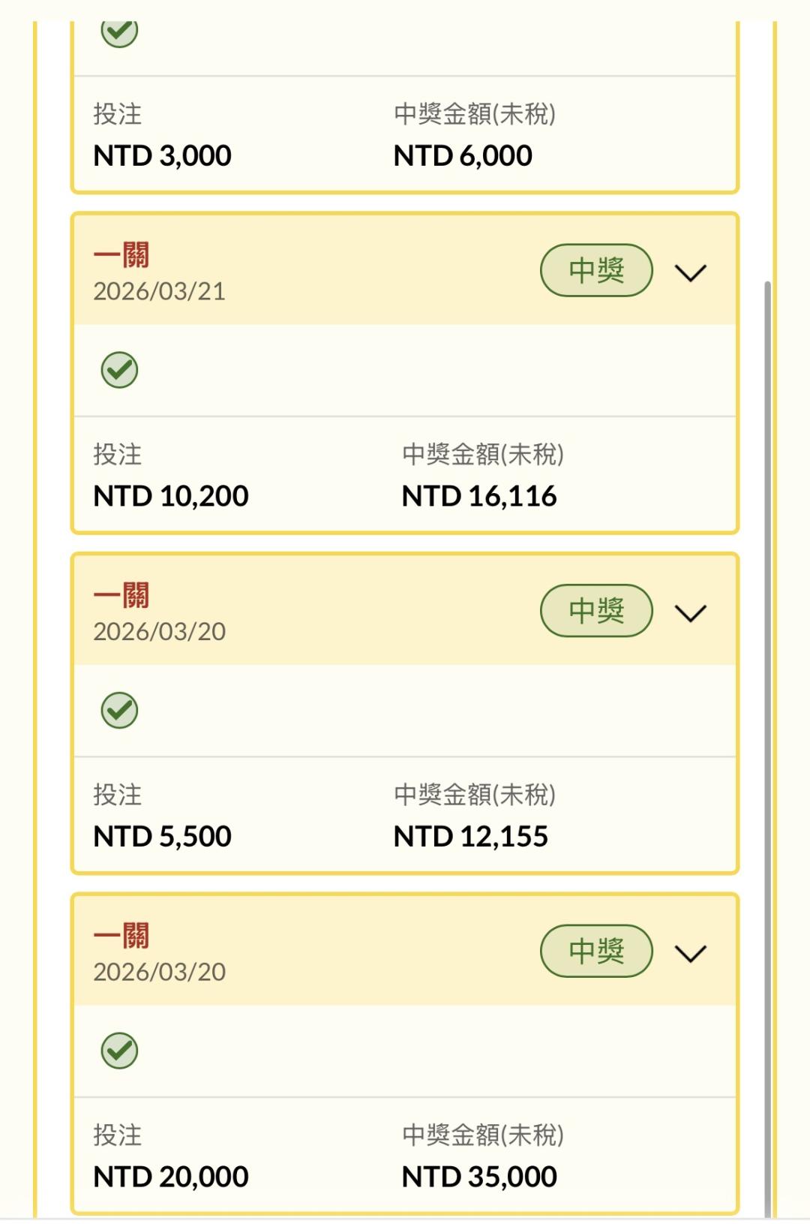
Task: Click the NTD 35,000 prize amount
Action: pos(479,1177)
